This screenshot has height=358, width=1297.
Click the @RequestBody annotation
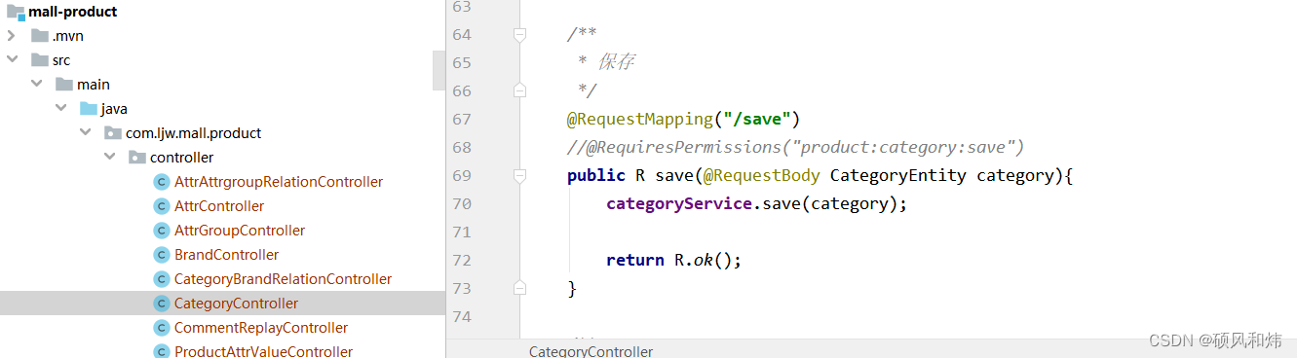[x=762, y=176]
